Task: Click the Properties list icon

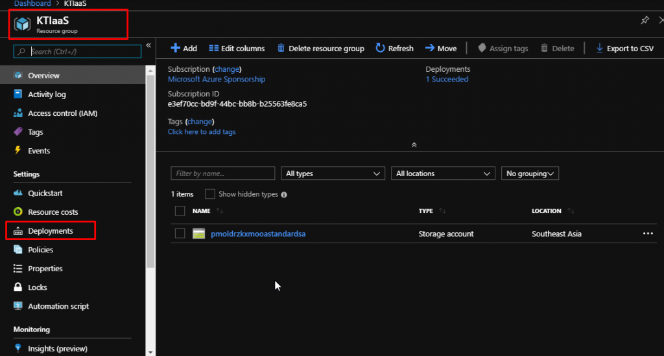Action: coord(18,268)
